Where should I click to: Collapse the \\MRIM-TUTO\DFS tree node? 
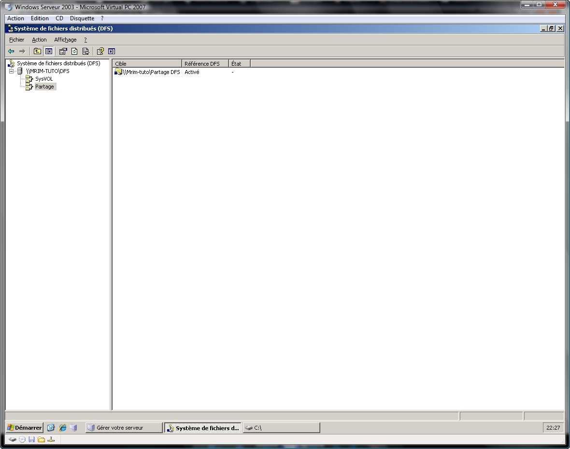(12, 71)
